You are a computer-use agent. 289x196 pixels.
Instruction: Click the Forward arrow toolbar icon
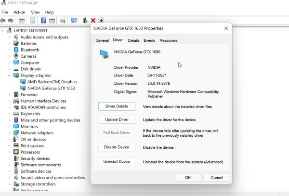pos(11,20)
